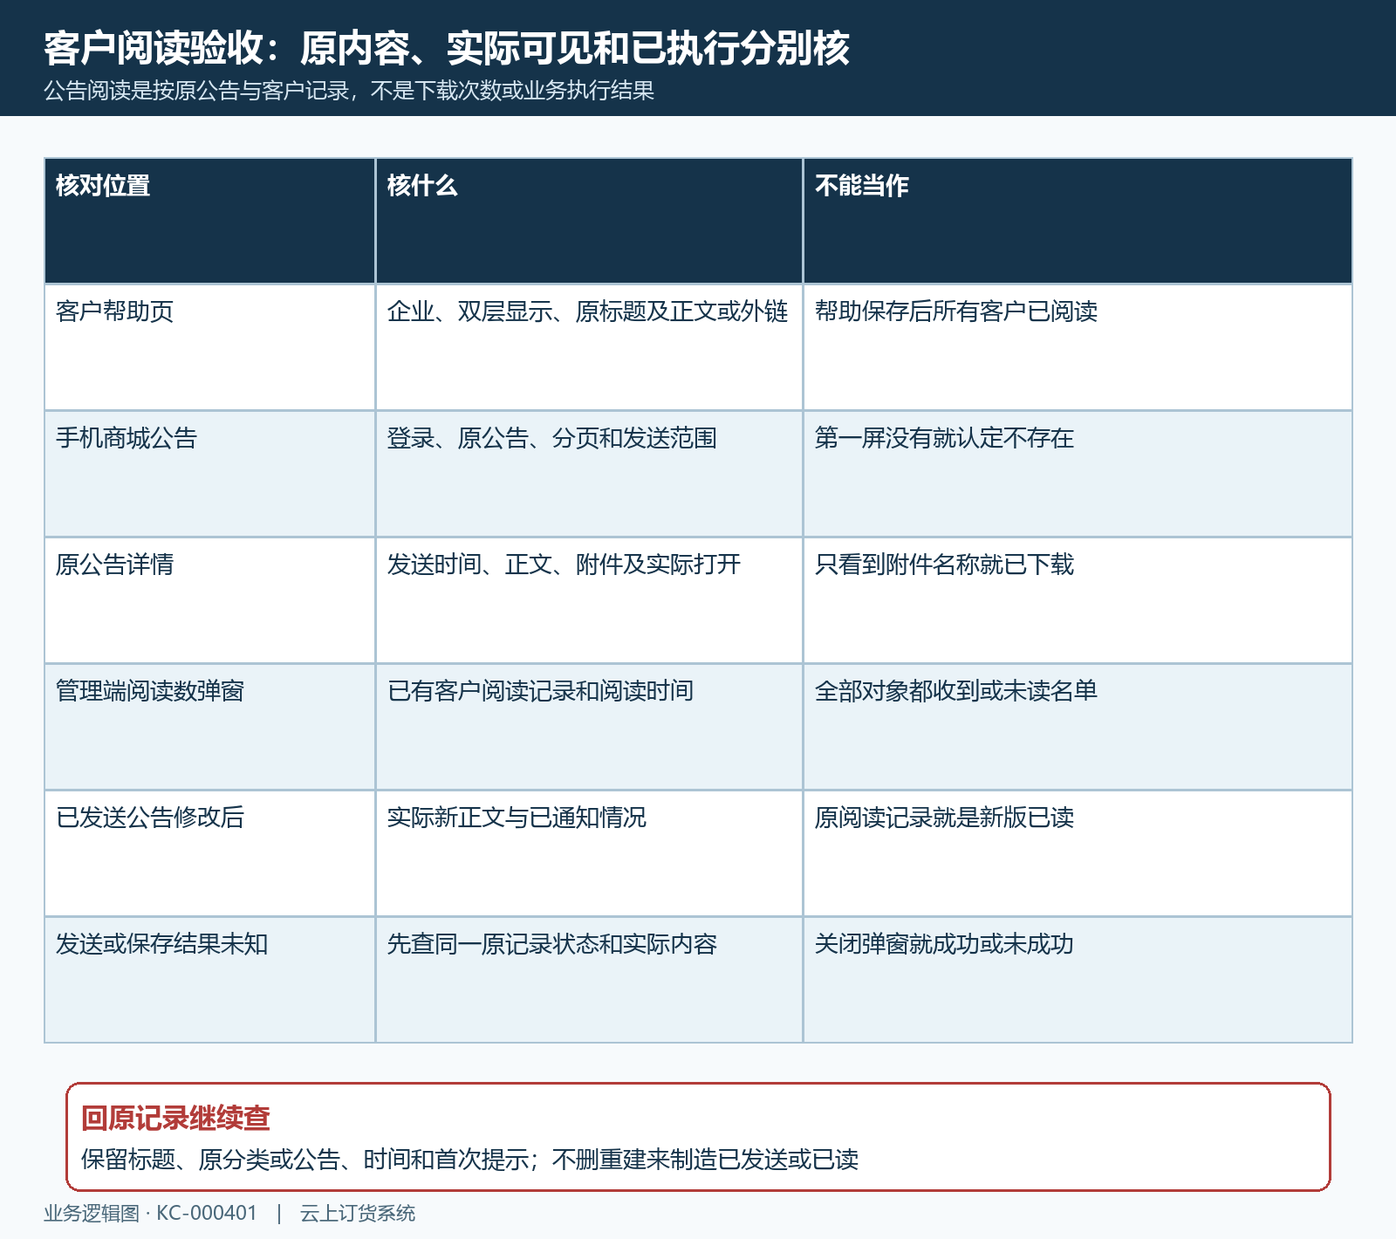
Task: Select the cell 企业、双层显示、原标题及正文或外链
Action: (589, 347)
